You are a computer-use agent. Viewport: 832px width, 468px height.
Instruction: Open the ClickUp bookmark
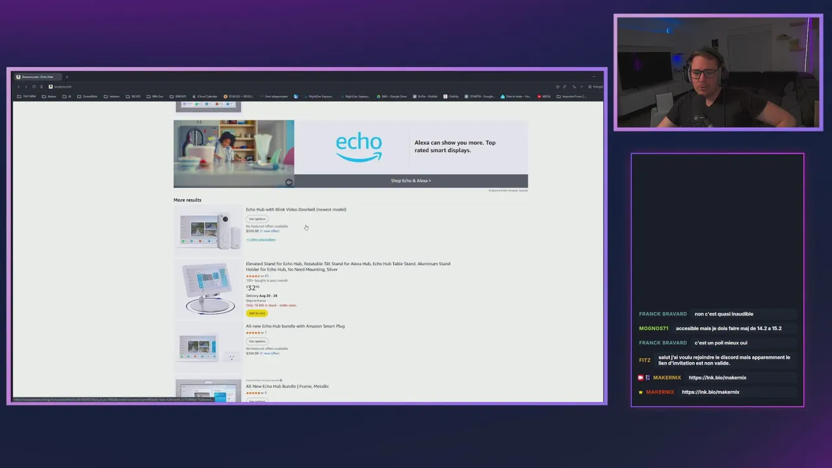point(451,96)
